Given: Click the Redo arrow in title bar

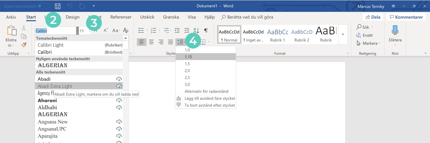Looking at the screenshot, I should coord(82,6).
